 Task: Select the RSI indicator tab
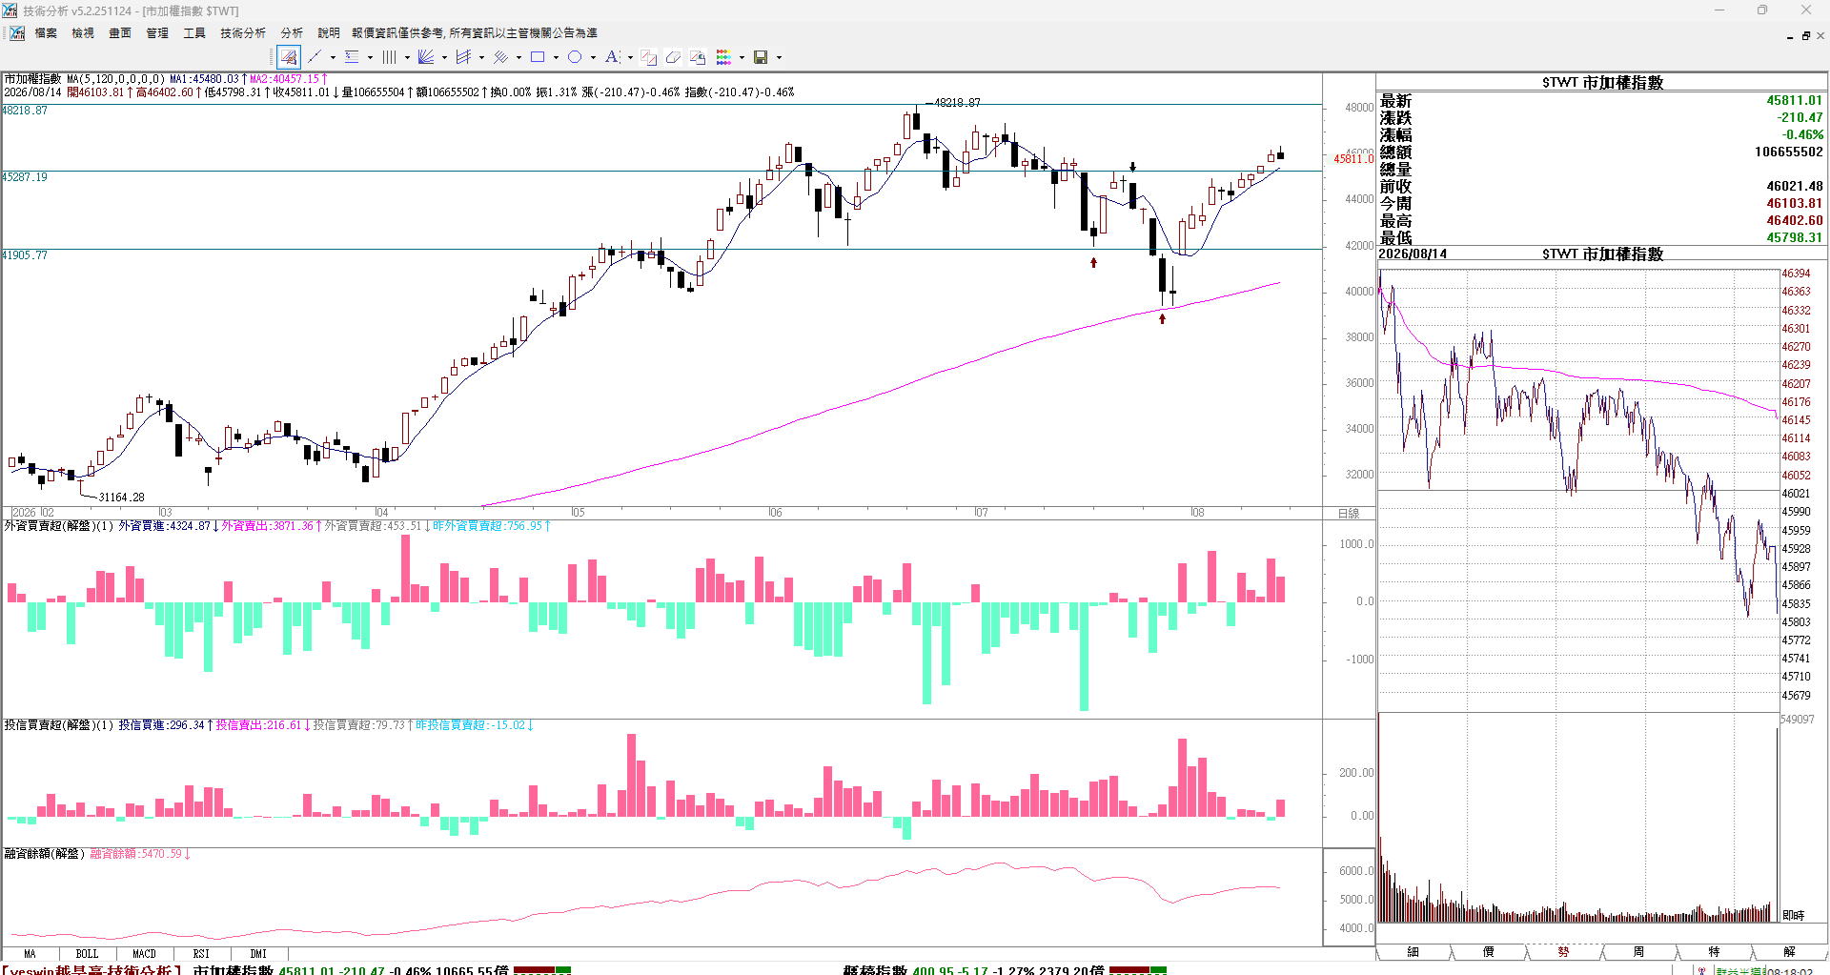coord(201,953)
